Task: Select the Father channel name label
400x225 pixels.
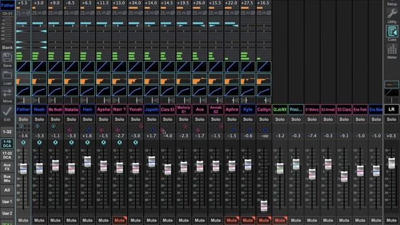Action: pos(23,109)
